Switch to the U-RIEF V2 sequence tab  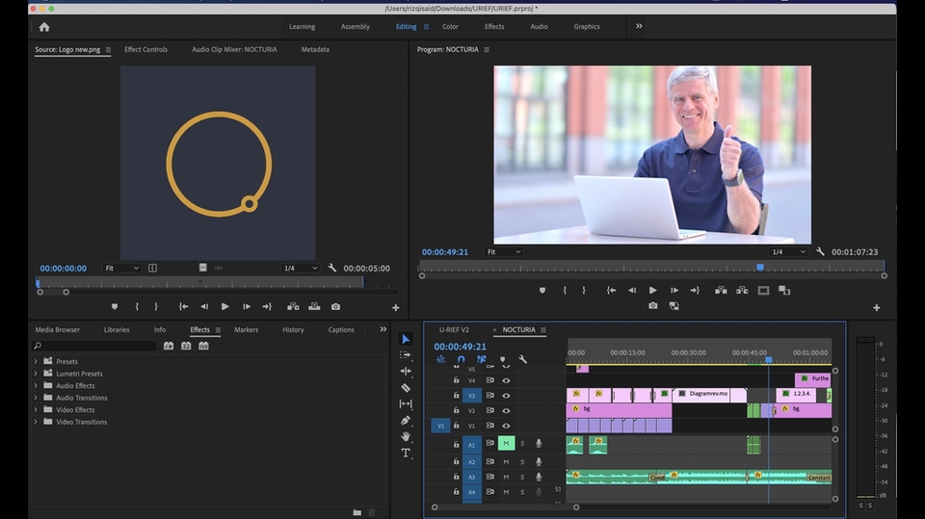[454, 329]
